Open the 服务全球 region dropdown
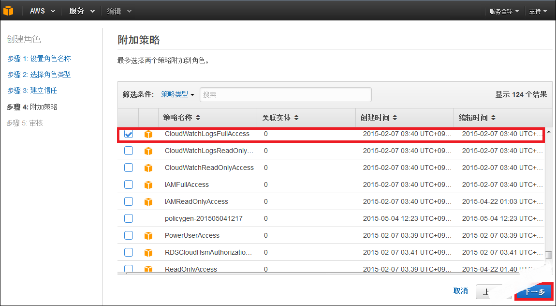The height and width of the screenshot is (306, 556). pos(504,11)
